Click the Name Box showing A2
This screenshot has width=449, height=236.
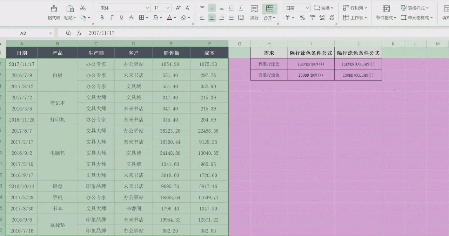pyautogui.click(x=23, y=33)
